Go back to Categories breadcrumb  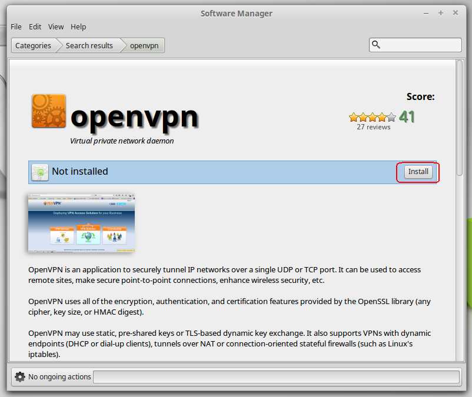coord(34,45)
